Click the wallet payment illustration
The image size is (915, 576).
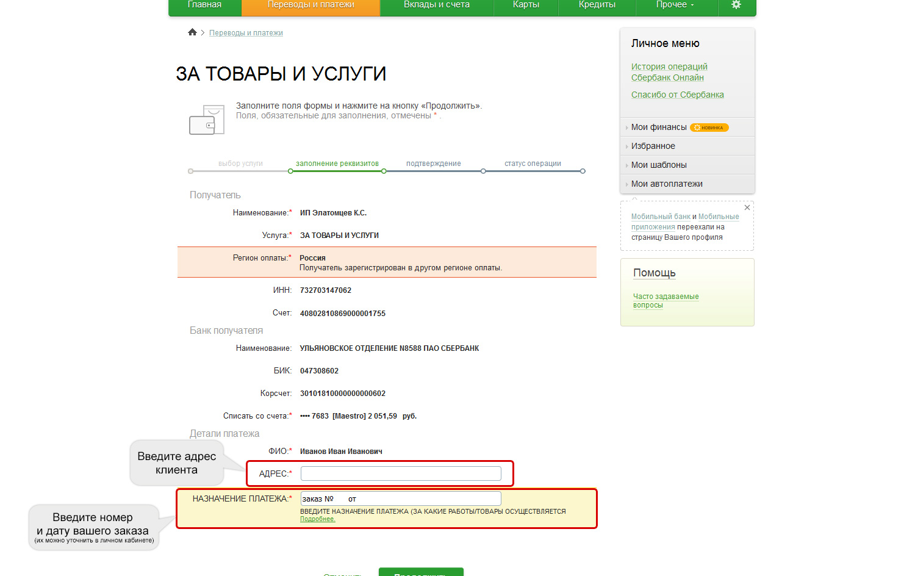click(207, 120)
